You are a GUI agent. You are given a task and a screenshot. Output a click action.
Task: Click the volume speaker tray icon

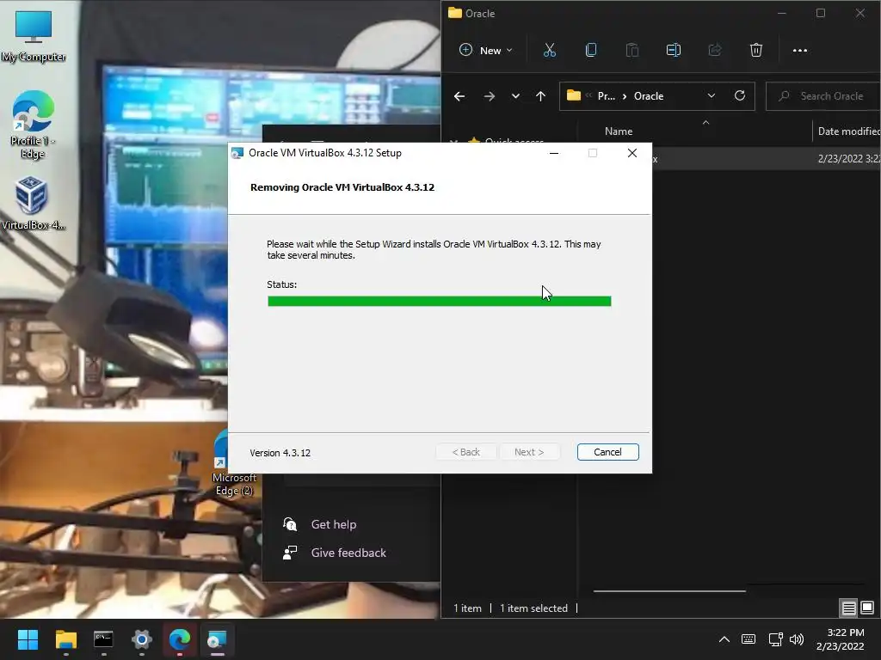click(797, 639)
